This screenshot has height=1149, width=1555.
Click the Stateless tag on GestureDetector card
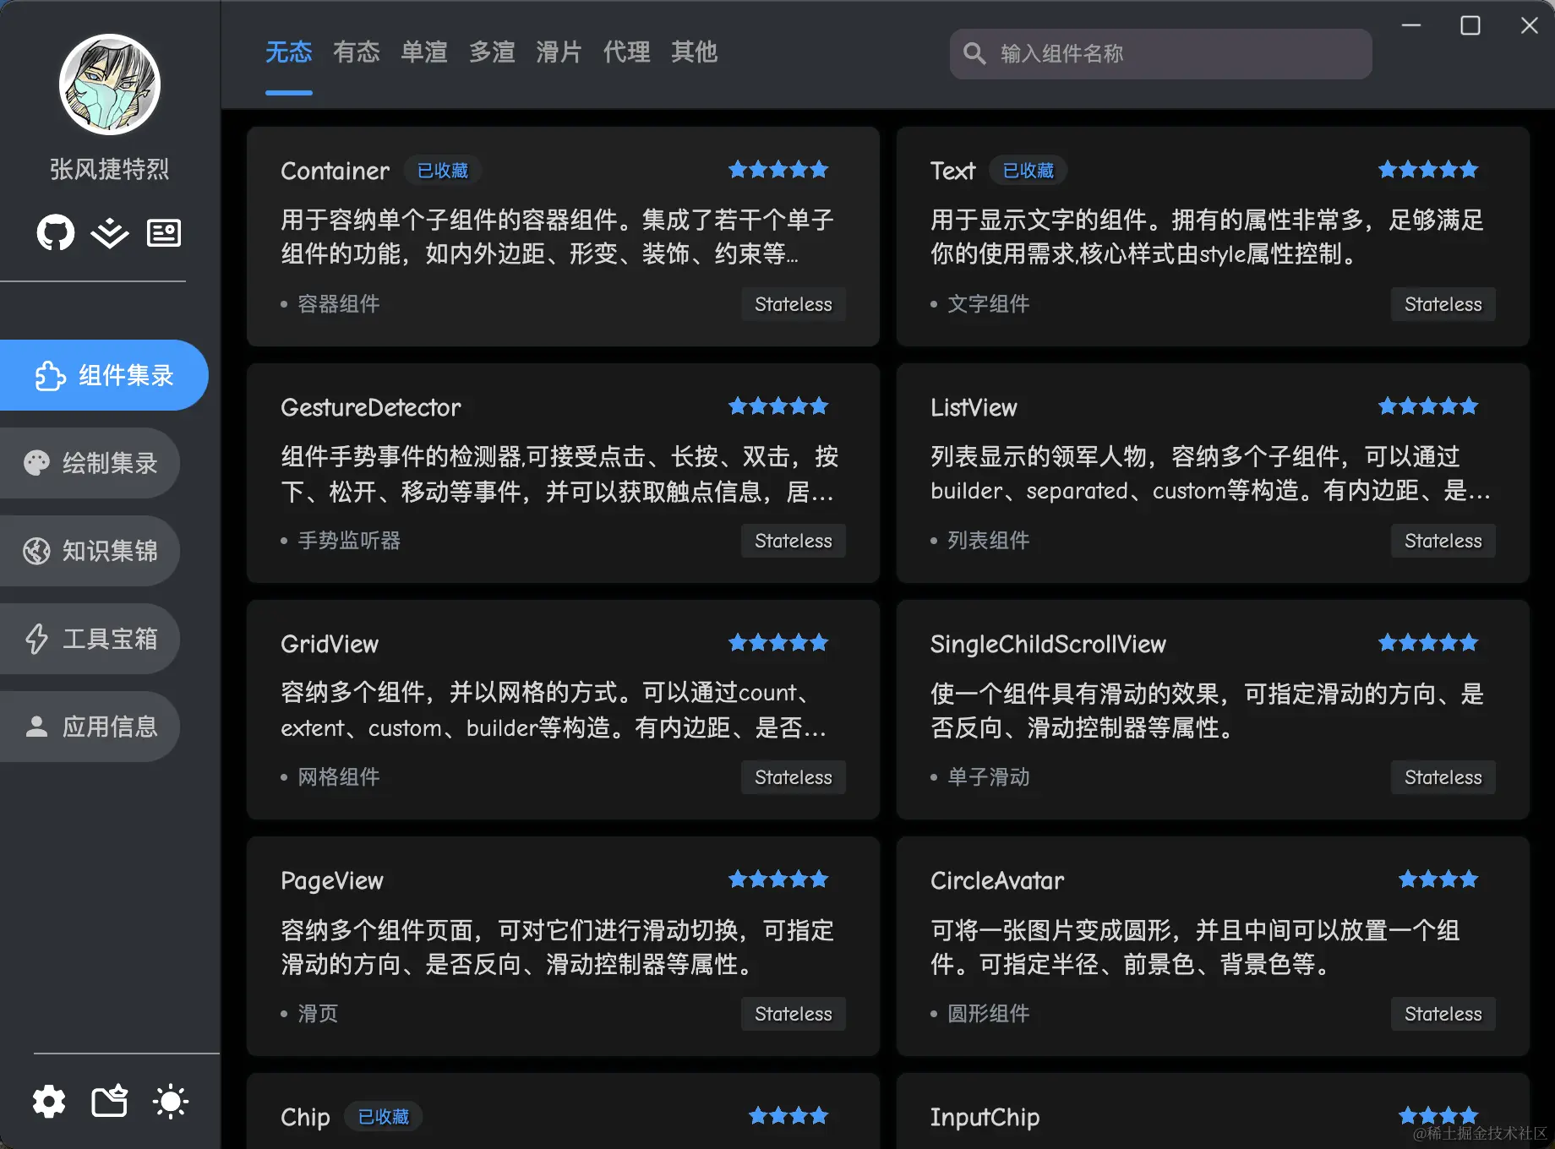click(794, 541)
